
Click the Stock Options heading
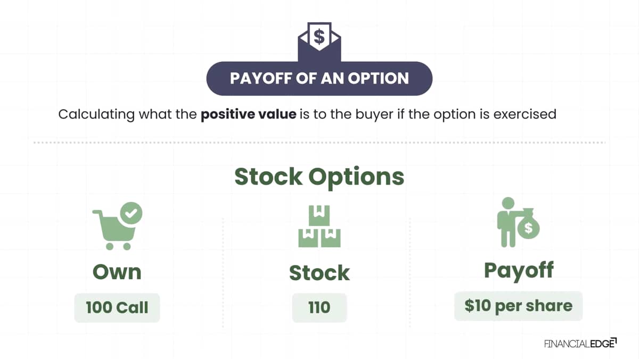(319, 177)
